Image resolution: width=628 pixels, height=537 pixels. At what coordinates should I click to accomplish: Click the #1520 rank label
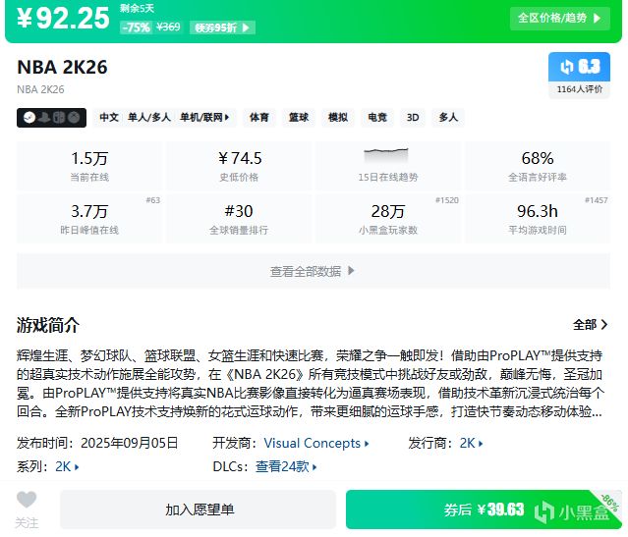(x=447, y=200)
